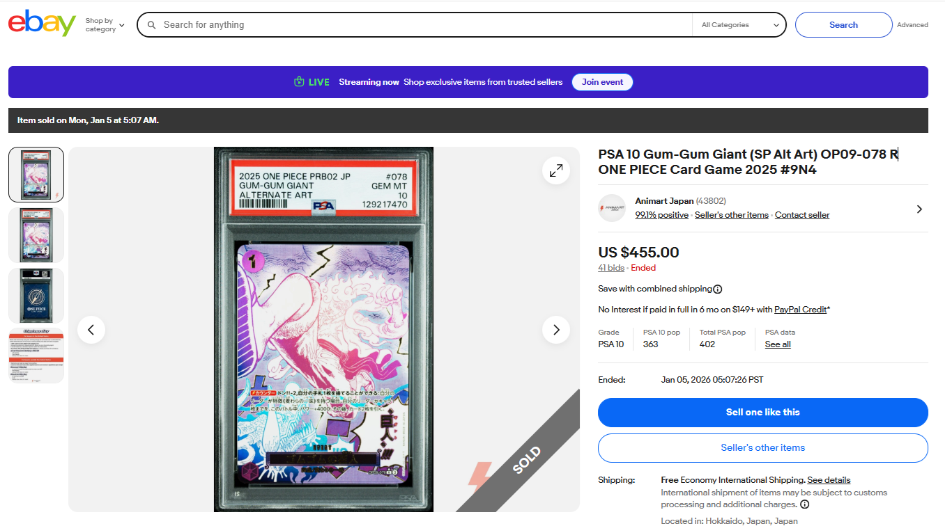Click the magnifying glass search icon

point(151,25)
